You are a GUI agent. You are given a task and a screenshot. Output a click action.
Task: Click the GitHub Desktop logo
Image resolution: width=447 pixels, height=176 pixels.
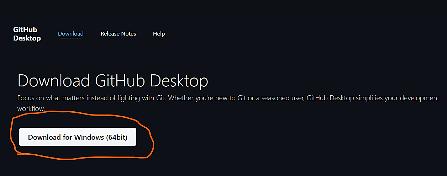(27, 34)
